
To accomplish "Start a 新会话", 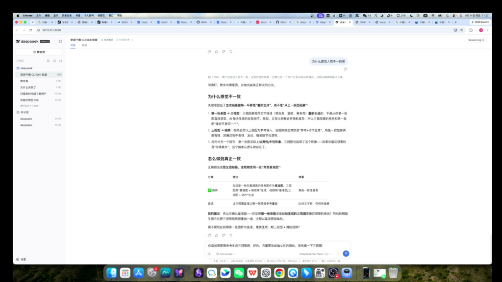I will [39, 52].
